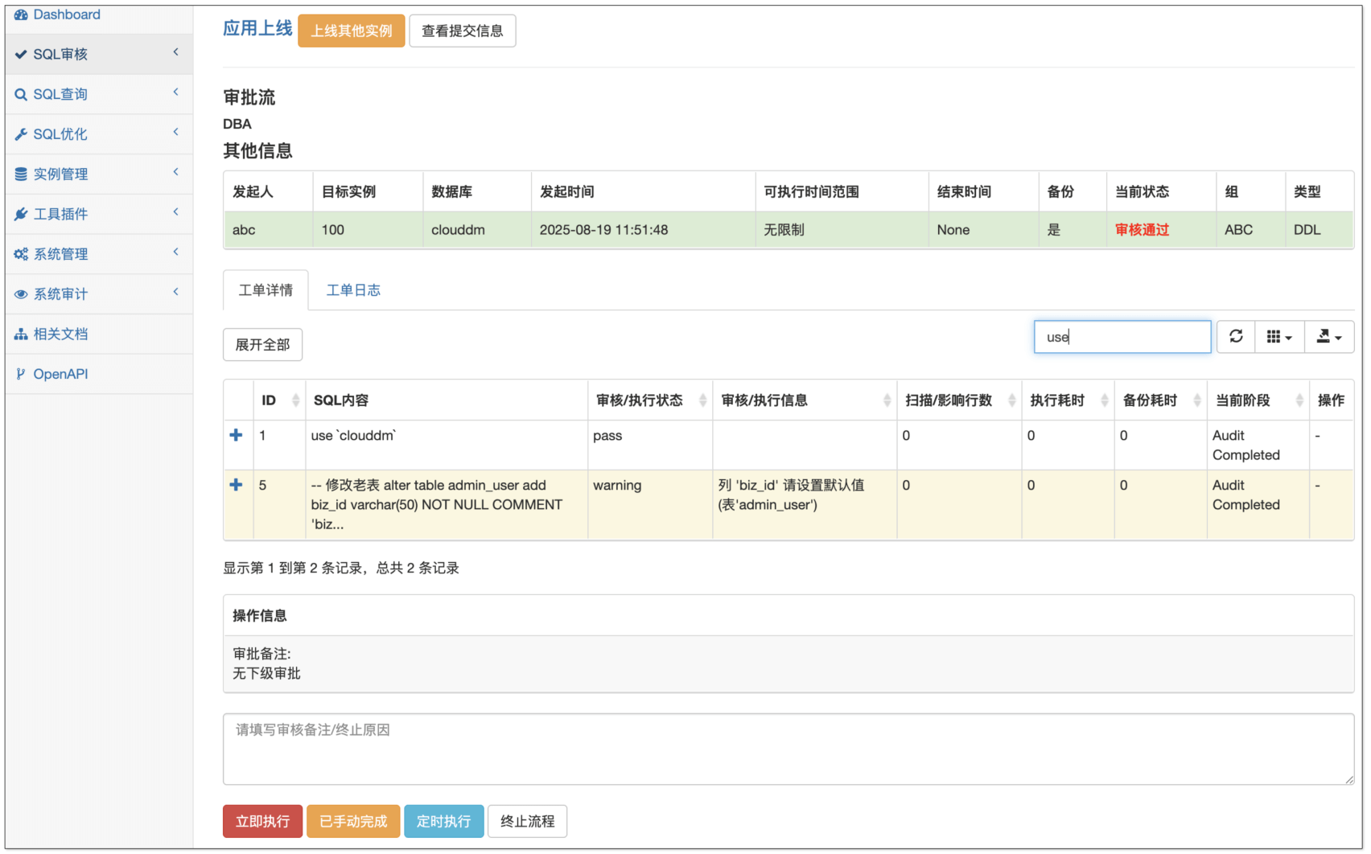Expand row 1 with plus icon
The width and height of the screenshot is (1371, 854).
coord(236,435)
